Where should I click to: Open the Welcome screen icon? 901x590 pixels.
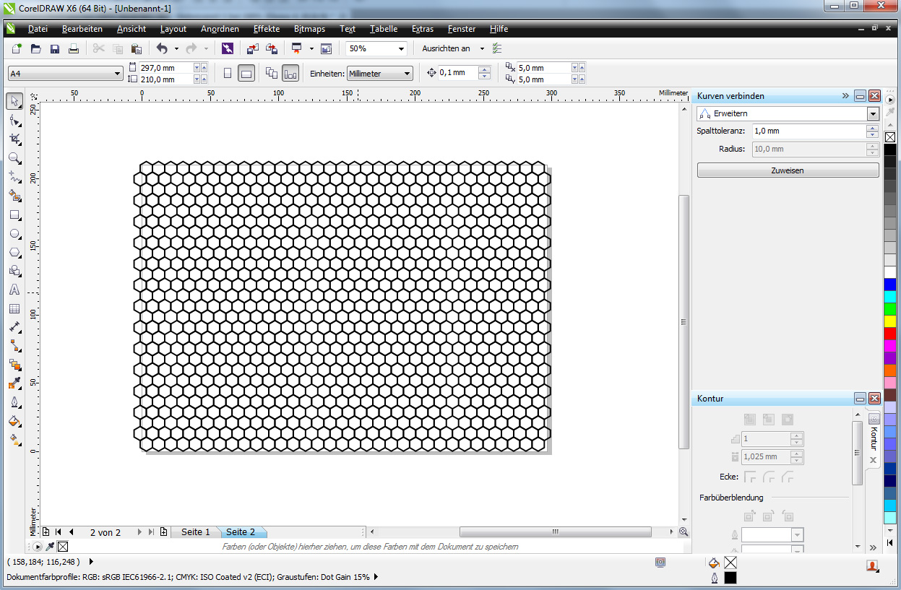[x=326, y=48]
